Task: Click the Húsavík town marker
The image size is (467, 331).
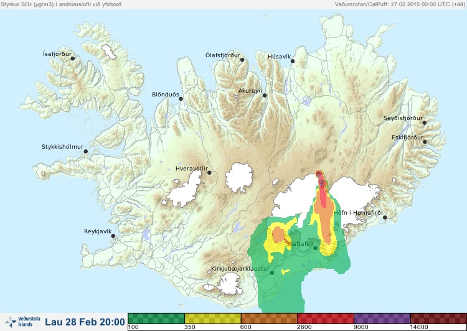Action: [x=293, y=61]
